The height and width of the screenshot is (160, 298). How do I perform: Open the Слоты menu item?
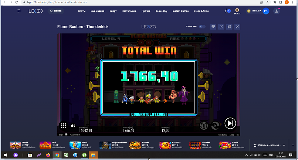tap(82, 11)
